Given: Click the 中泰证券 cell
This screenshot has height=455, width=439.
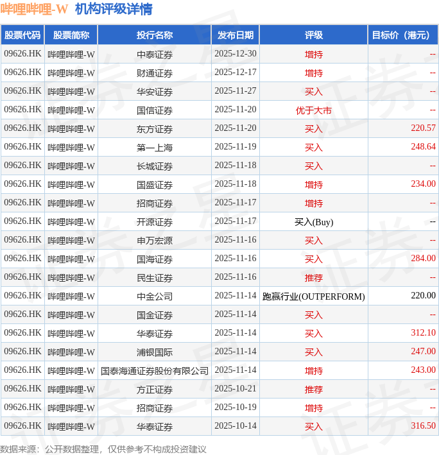Looking at the screenshot, I should pos(155,55).
